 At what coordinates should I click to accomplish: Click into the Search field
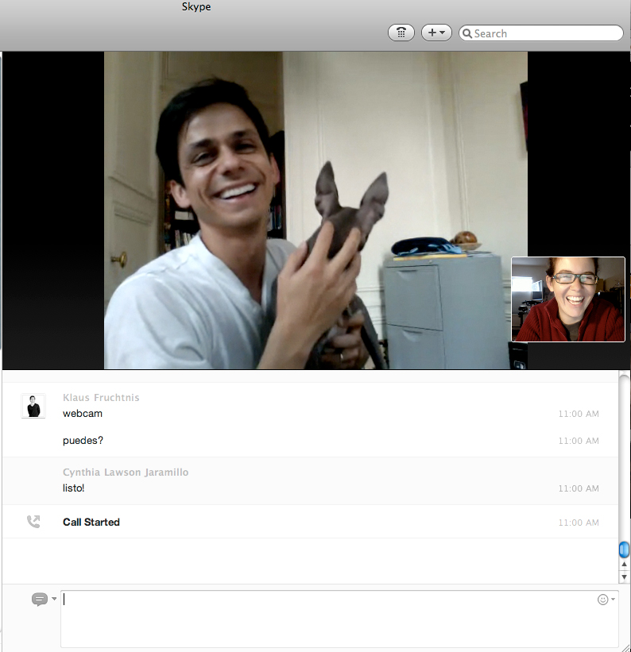coord(540,33)
